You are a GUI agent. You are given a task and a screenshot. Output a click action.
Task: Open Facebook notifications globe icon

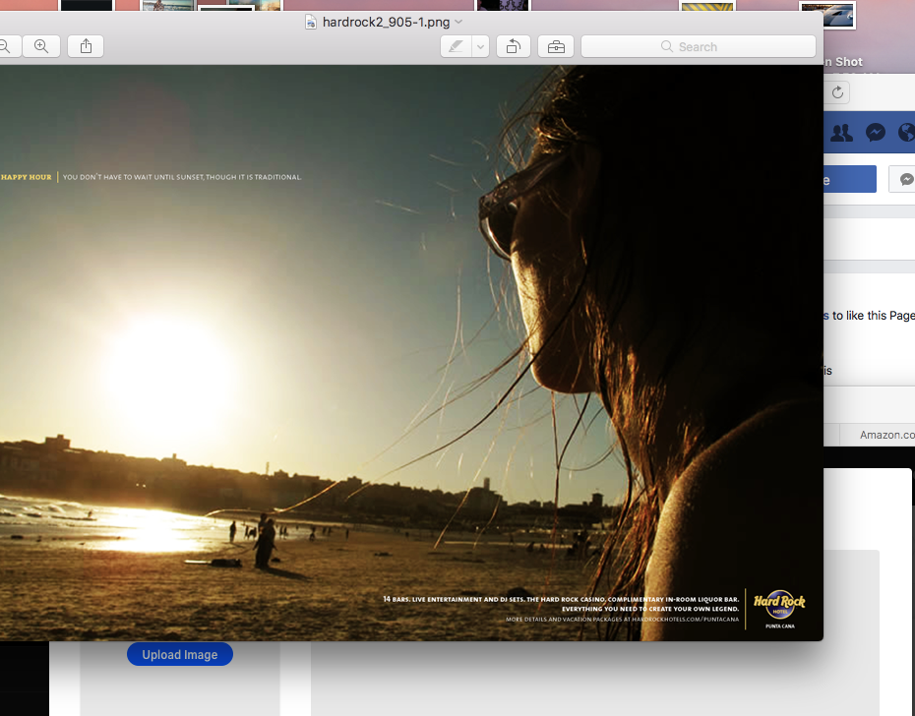pos(907,133)
